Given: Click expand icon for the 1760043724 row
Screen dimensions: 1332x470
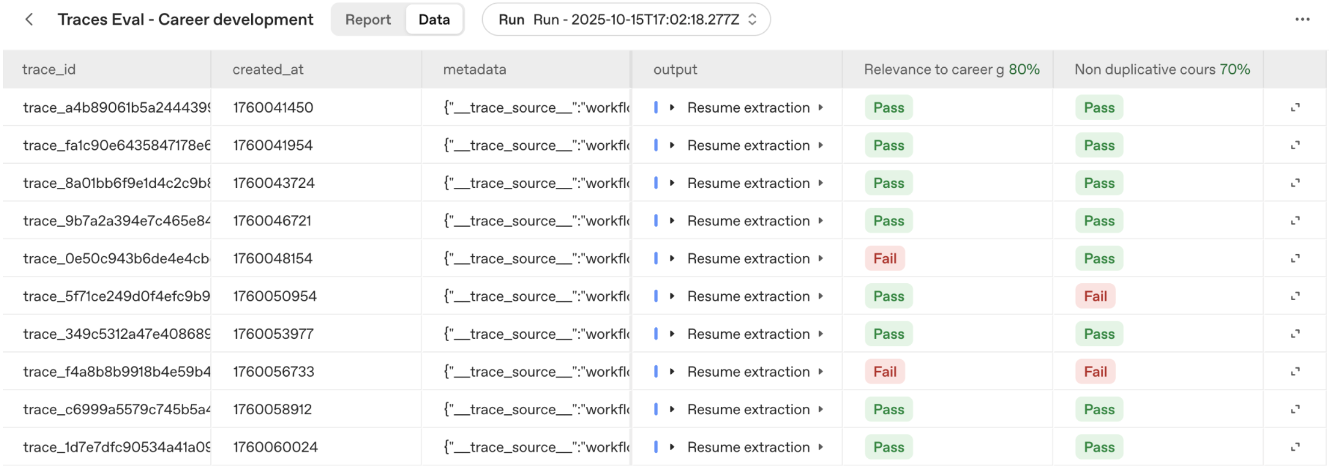Looking at the screenshot, I should pos(1295,183).
